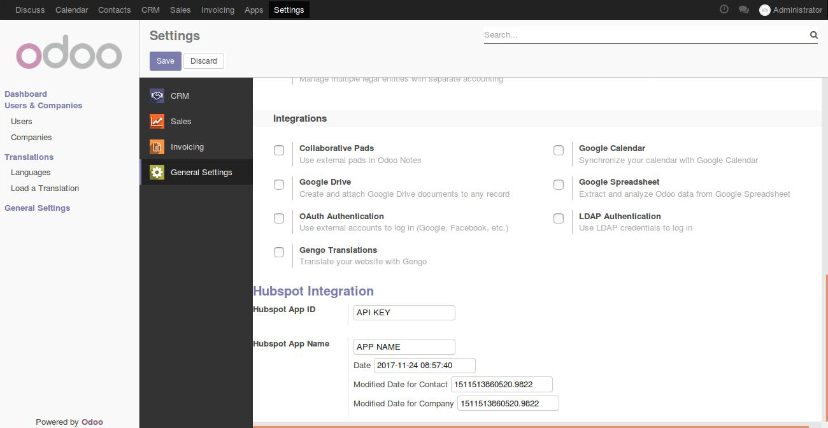Click Modified Date for Contact field

(502, 384)
